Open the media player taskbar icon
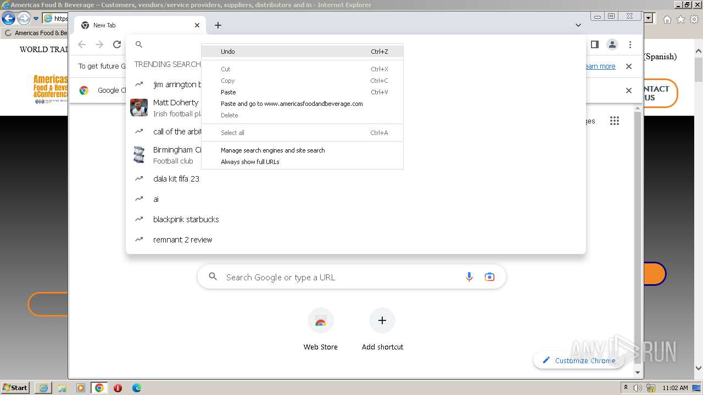Image resolution: width=703 pixels, height=395 pixels. point(81,388)
